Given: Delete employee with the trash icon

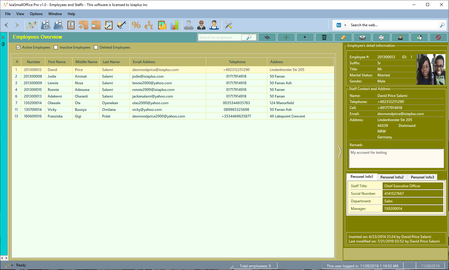Looking at the screenshot, I should (324, 37).
